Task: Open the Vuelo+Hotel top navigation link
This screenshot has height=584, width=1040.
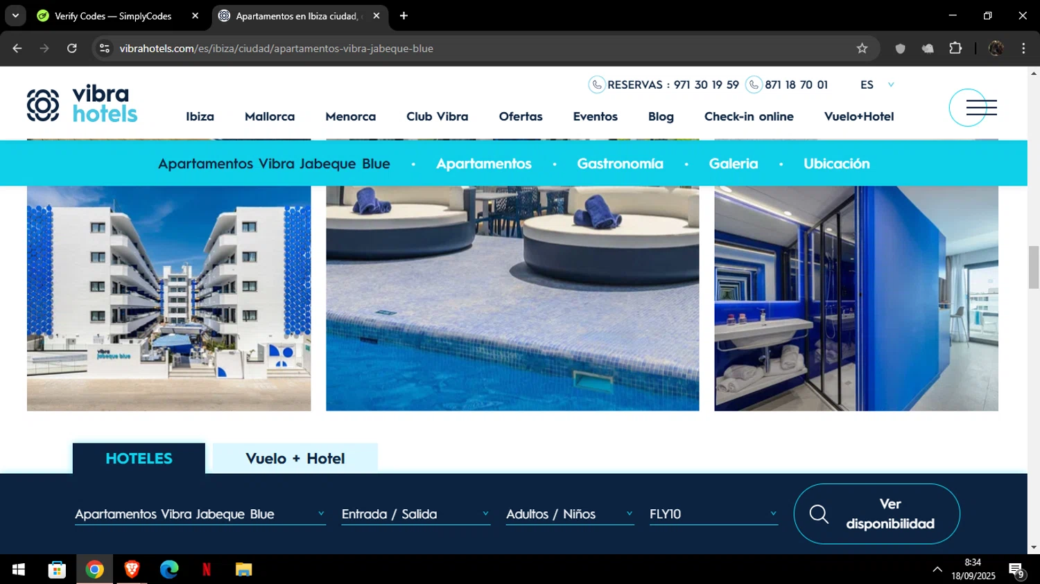Action: click(859, 116)
